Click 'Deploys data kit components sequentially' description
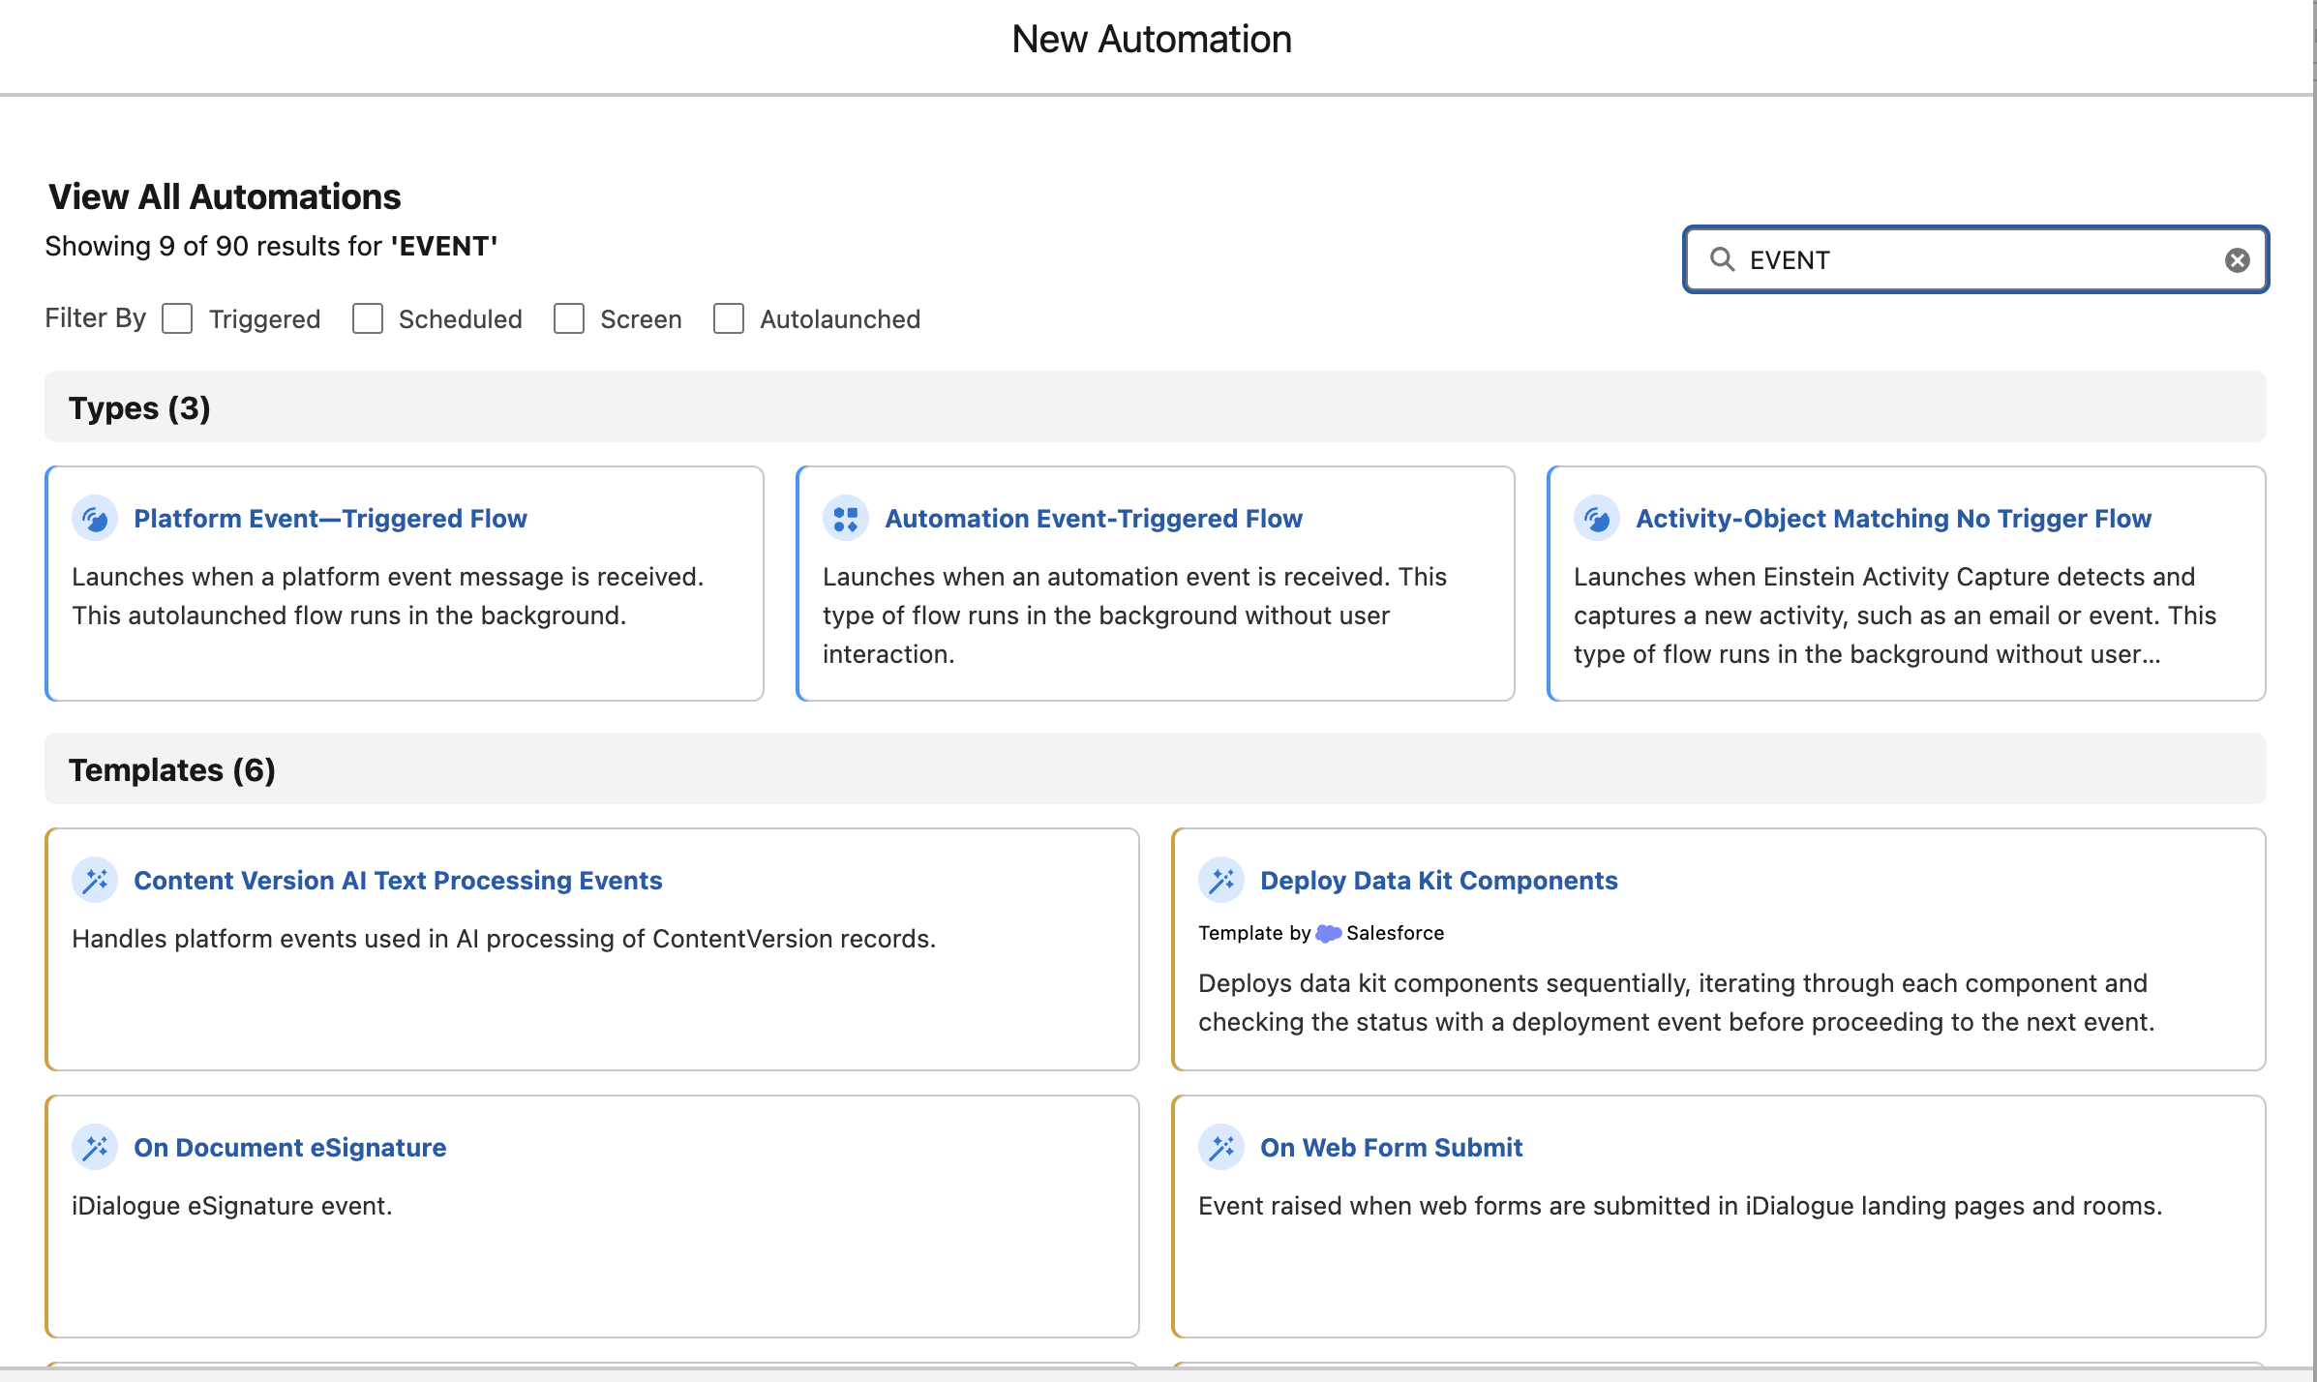The image size is (2317, 1382). pyautogui.click(x=1676, y=1003)
